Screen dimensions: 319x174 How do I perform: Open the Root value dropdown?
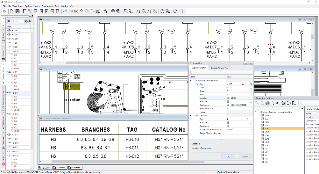(251, 95)
